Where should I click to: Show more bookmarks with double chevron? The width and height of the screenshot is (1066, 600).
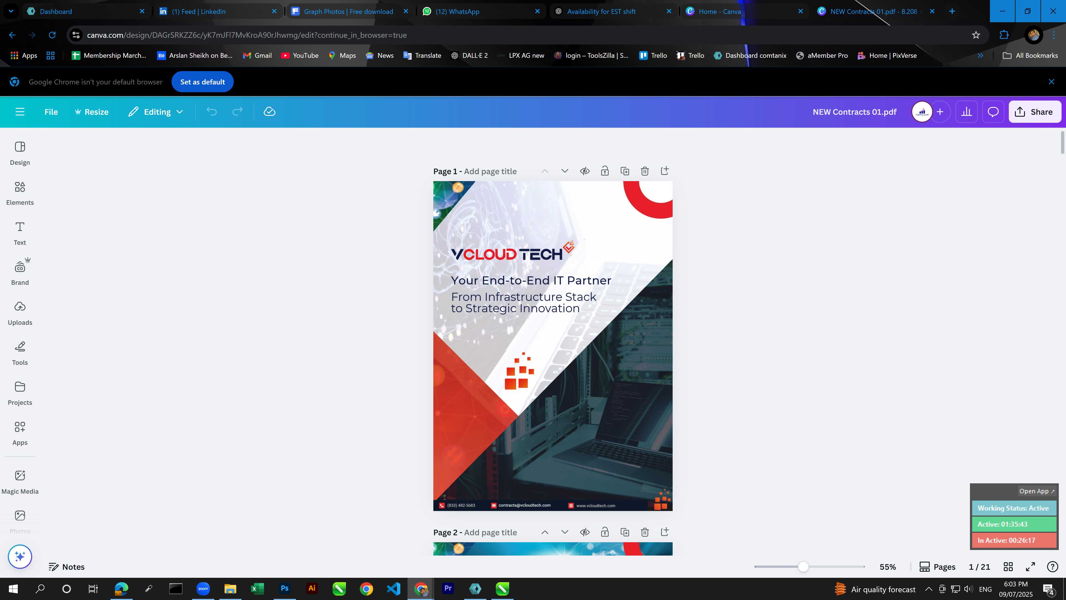(980, 56)
